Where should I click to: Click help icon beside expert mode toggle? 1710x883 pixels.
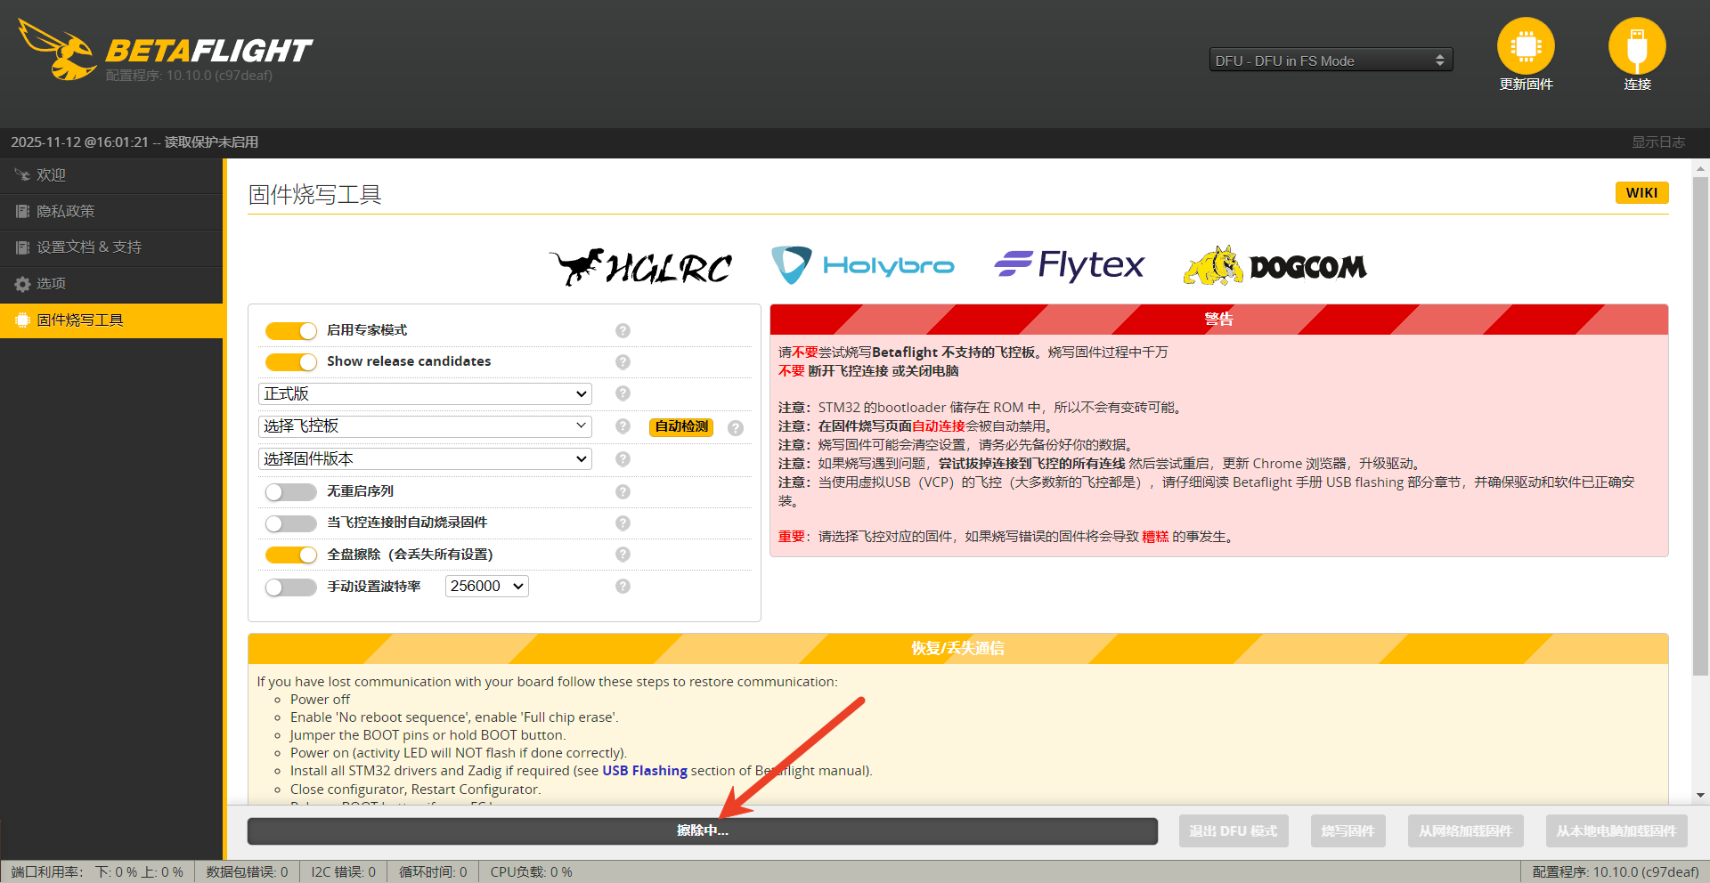[x=623, y=331]
